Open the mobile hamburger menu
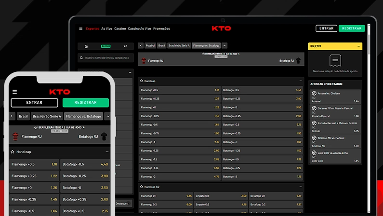 pos(14,92)
